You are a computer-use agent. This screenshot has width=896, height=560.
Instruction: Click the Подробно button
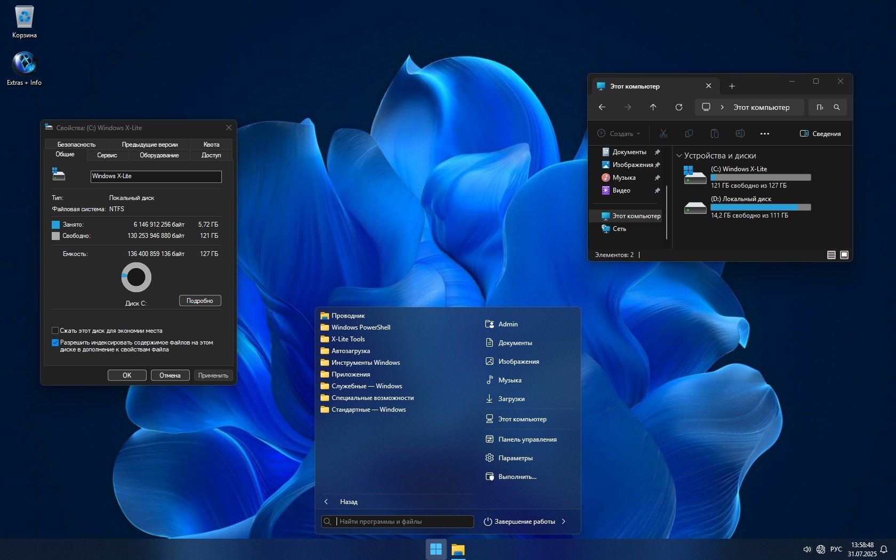pos(199,301)
